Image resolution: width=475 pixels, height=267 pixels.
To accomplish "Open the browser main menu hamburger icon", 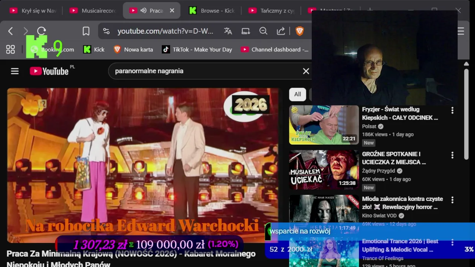I will click(x=461, y=31).
